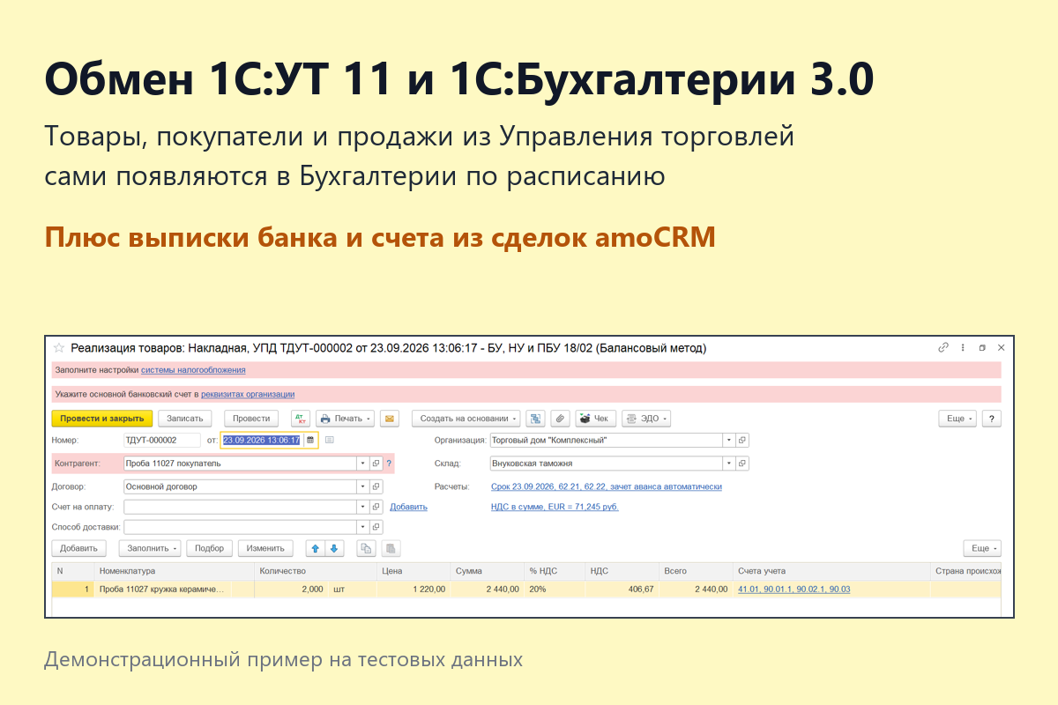The height and width of the screenshot is (705, 1058).
Task: Open top Еще menu near help
Action: [x=957, y=419]
